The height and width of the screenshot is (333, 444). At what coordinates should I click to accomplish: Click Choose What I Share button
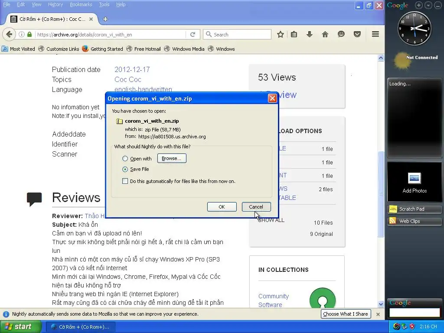coord(346,314)
